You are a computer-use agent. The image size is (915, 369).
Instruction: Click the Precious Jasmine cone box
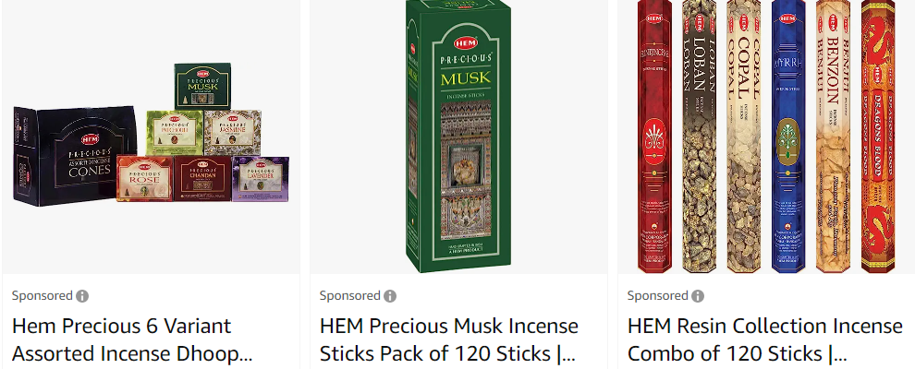tap(232, 132)
